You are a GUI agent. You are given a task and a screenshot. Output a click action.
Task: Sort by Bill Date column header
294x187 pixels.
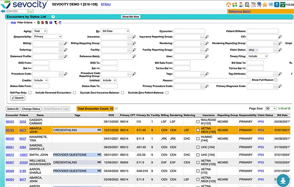(282, 115)
